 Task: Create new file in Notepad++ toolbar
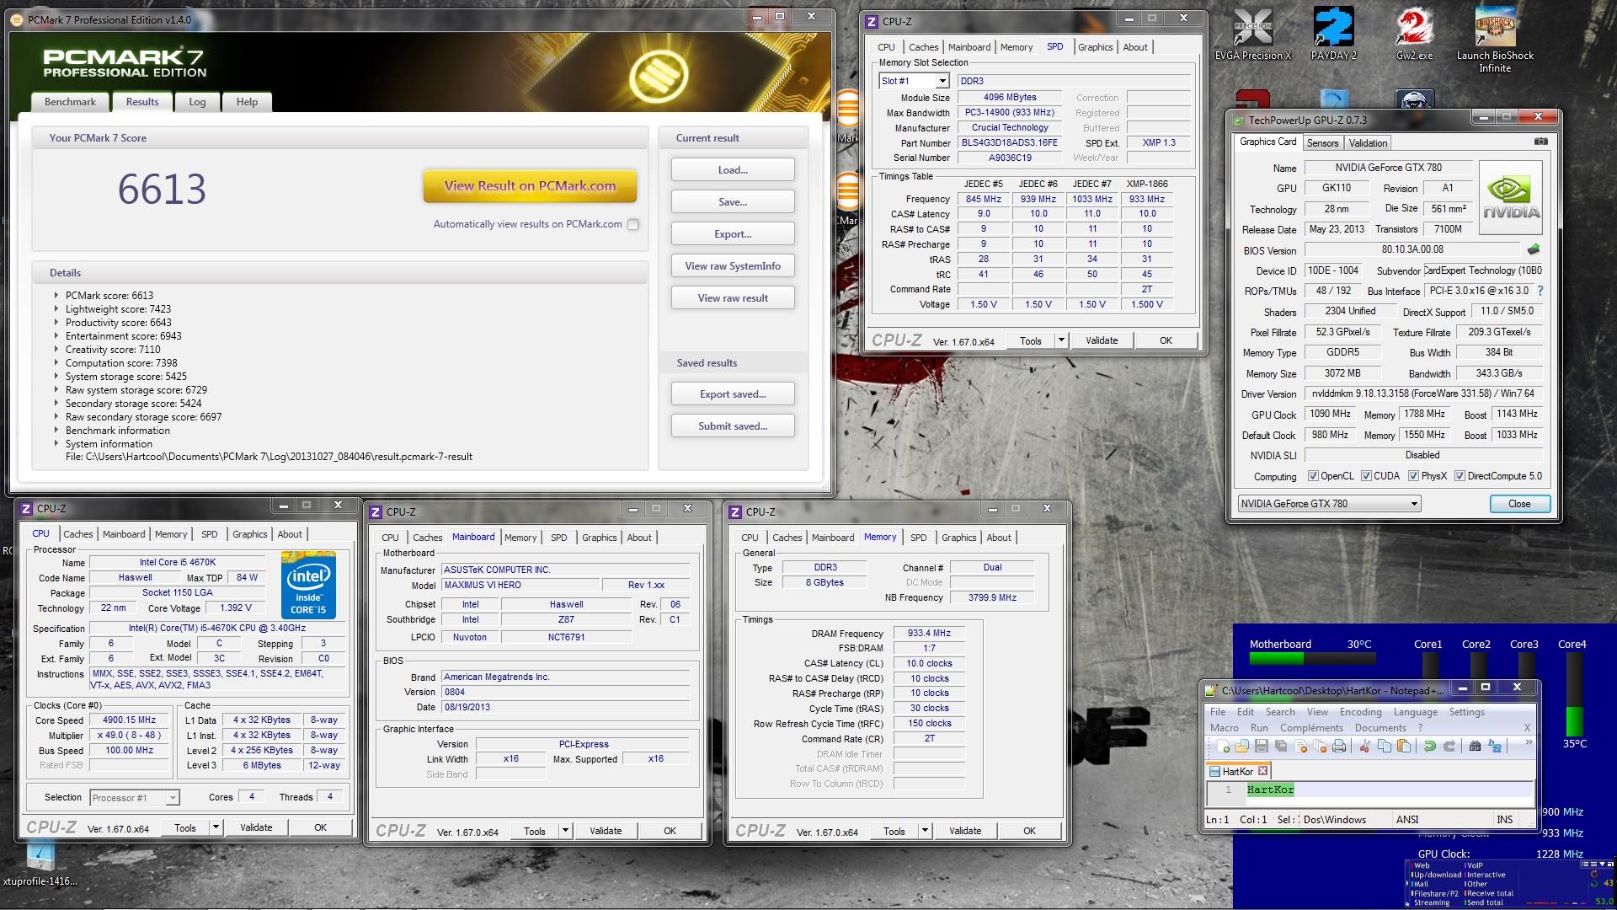pyautogui.click(x=1223, y=746)
